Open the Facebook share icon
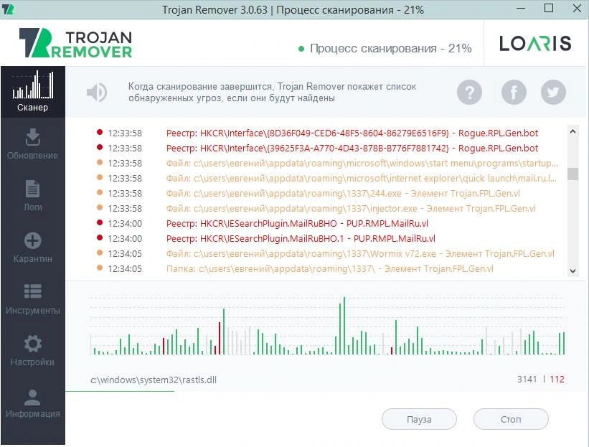This screenshot has width=589, height=447. (x=514, y=92)
